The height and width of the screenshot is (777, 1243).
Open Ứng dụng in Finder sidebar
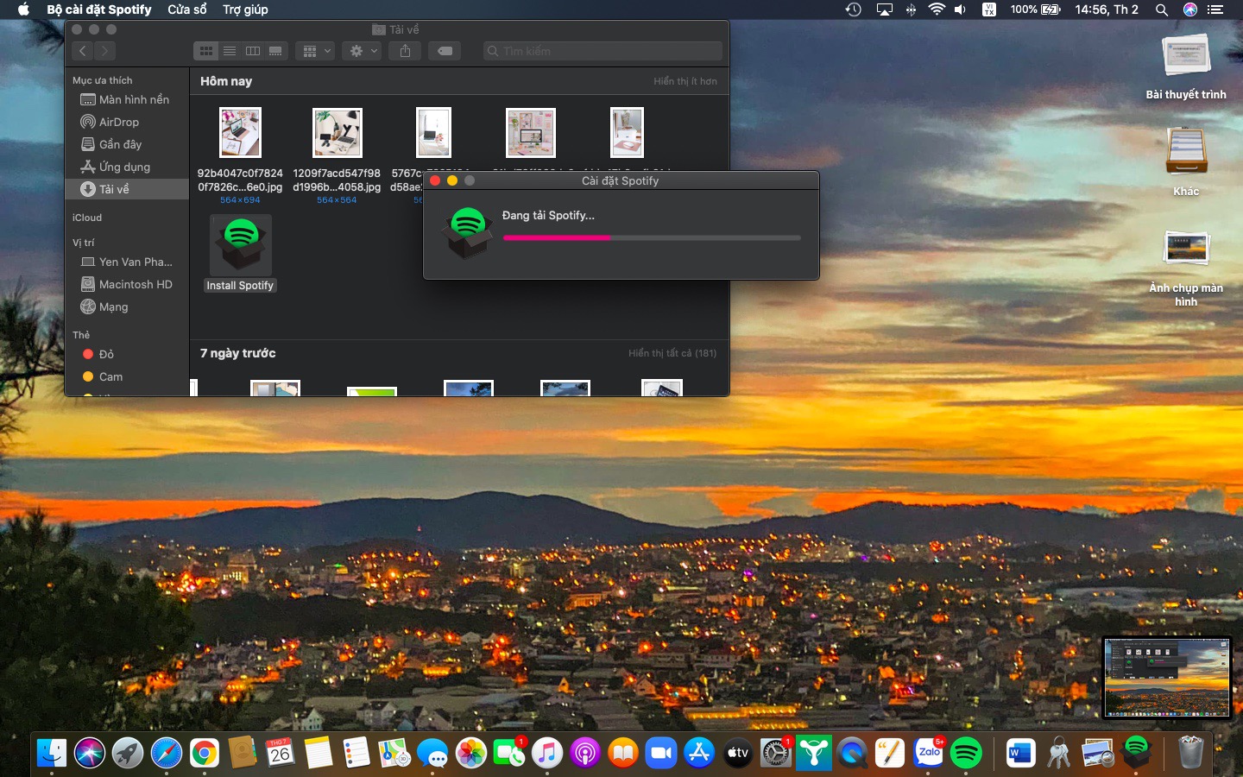tap(127, 167)
